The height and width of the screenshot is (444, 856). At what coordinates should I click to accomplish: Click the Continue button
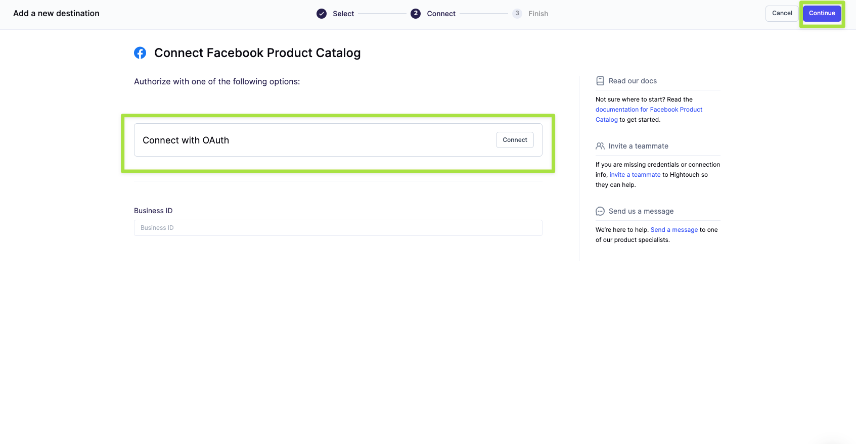822,13
